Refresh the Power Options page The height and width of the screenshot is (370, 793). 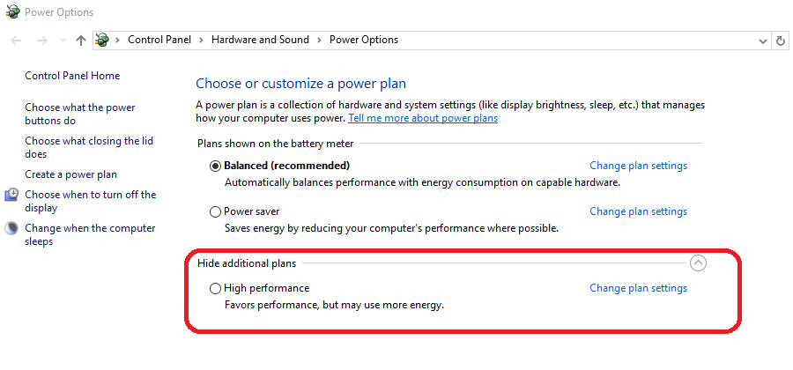coord(781,41)
